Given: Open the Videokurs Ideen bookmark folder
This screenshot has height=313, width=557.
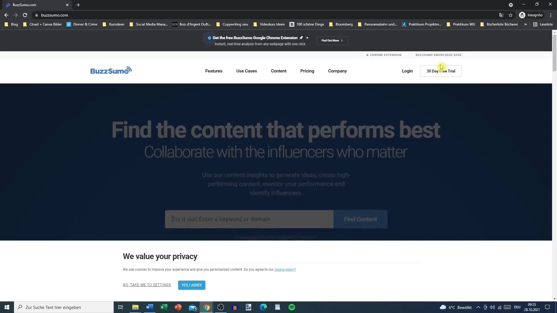Looking at the screenshot, I should tap(269, 24).
